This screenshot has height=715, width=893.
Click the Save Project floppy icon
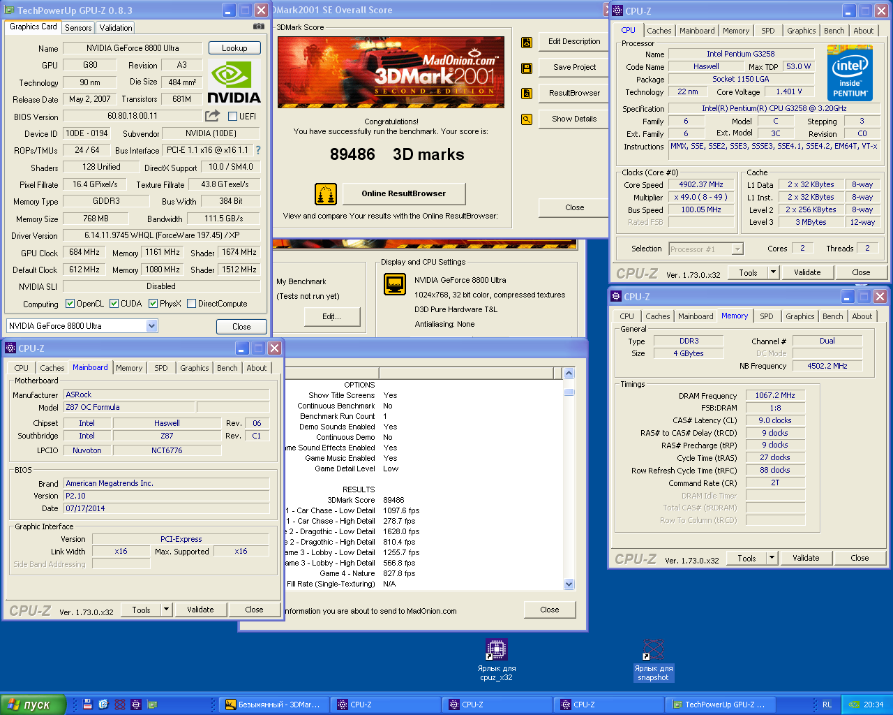tap(527, 68)
